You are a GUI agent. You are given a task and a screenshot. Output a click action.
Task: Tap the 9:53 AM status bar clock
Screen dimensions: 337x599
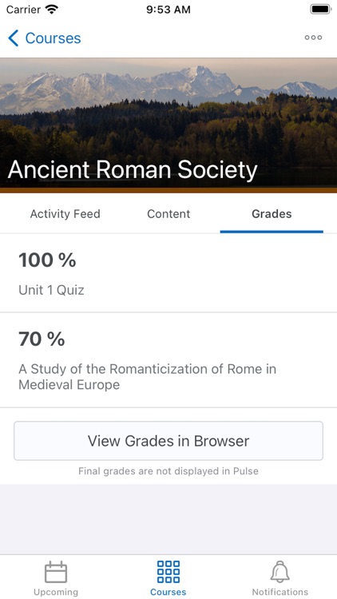pos(168,10)
